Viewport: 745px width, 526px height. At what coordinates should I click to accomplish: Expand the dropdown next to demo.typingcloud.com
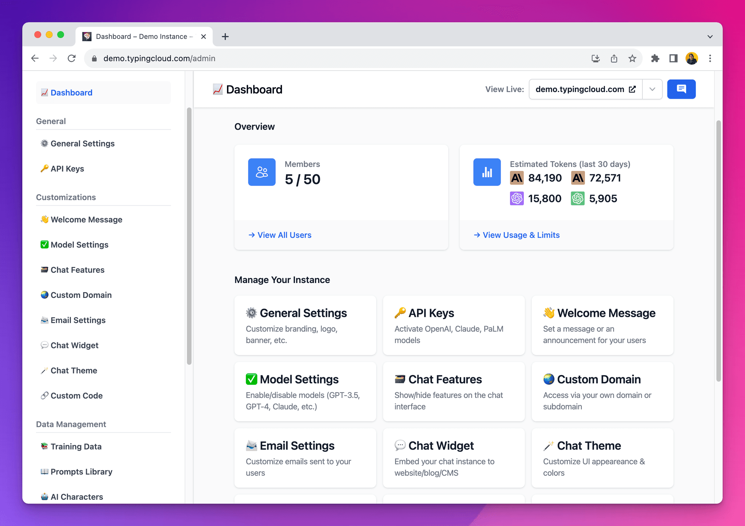pos(652,89)
